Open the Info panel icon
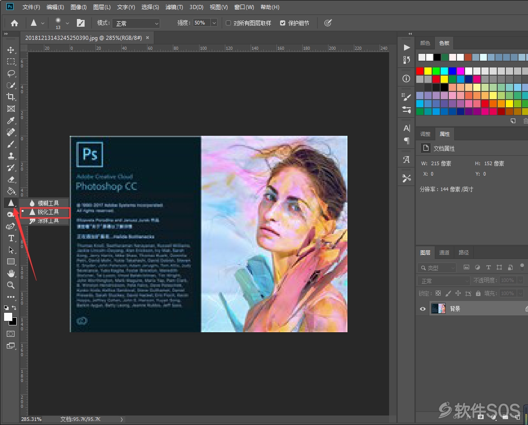The image size is (528, 425). pyautogui.click(x=406, y=78)
